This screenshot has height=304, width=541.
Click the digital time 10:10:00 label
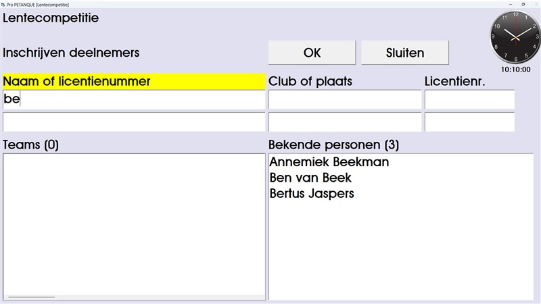pyautogui.click(x=515, y=69)
